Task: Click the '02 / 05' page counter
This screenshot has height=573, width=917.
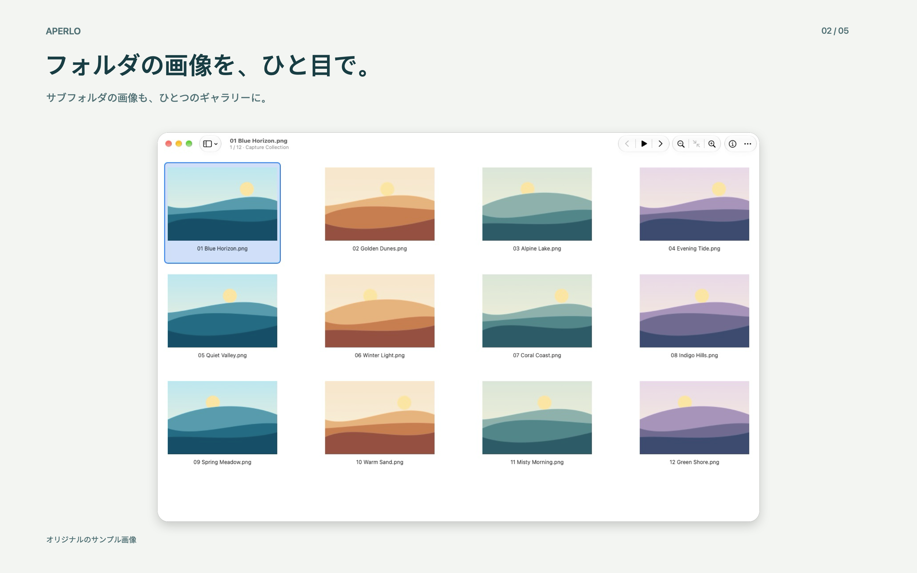Action: pos(835,31)
